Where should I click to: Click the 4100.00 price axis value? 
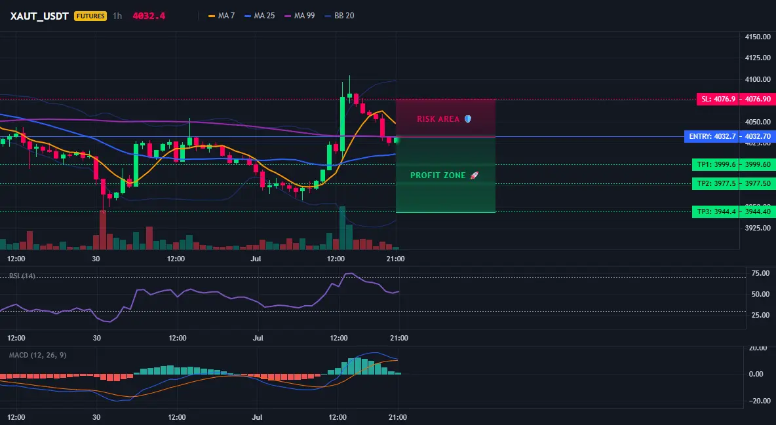coord(758,79)
